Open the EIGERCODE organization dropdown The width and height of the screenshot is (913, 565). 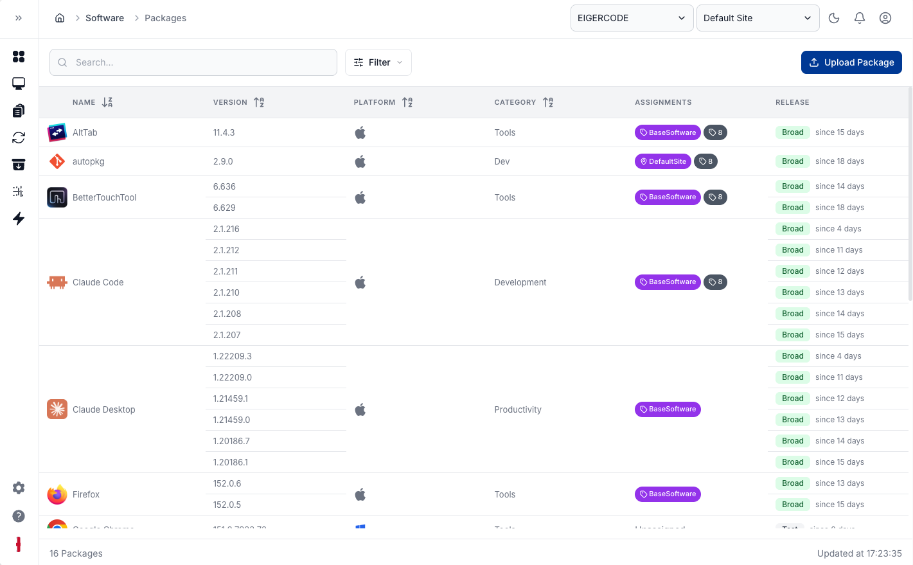[x=632, y=18]
